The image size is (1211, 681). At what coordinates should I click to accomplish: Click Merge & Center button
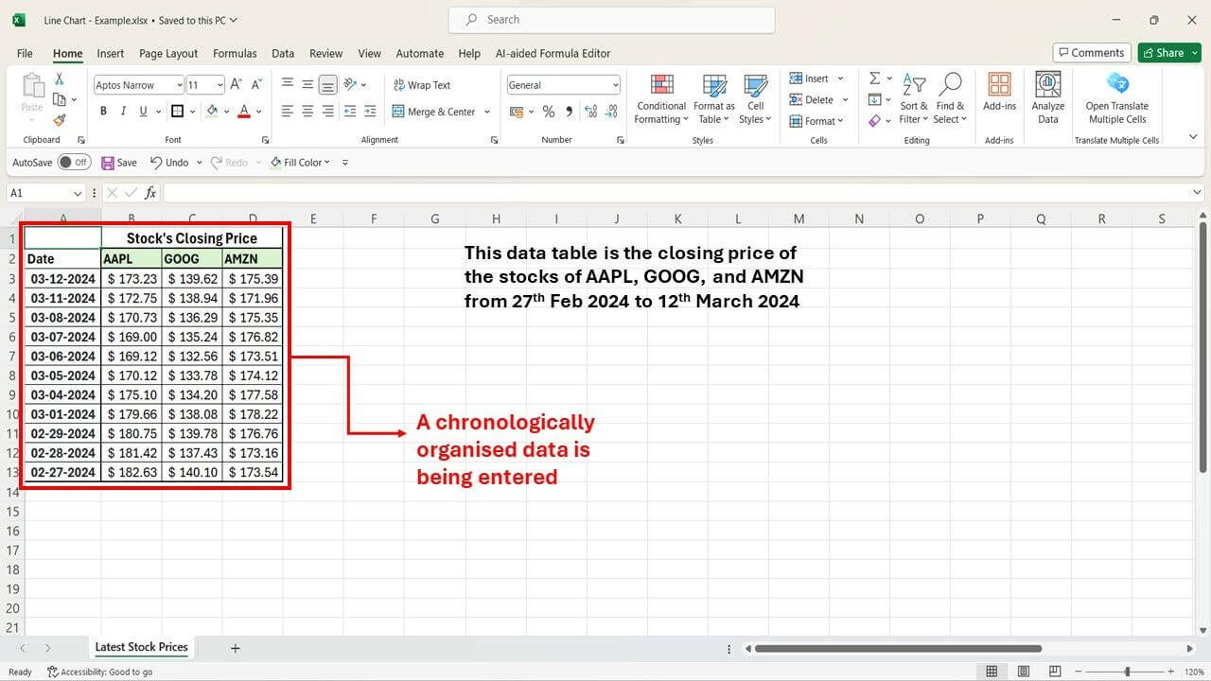point(434,112)
